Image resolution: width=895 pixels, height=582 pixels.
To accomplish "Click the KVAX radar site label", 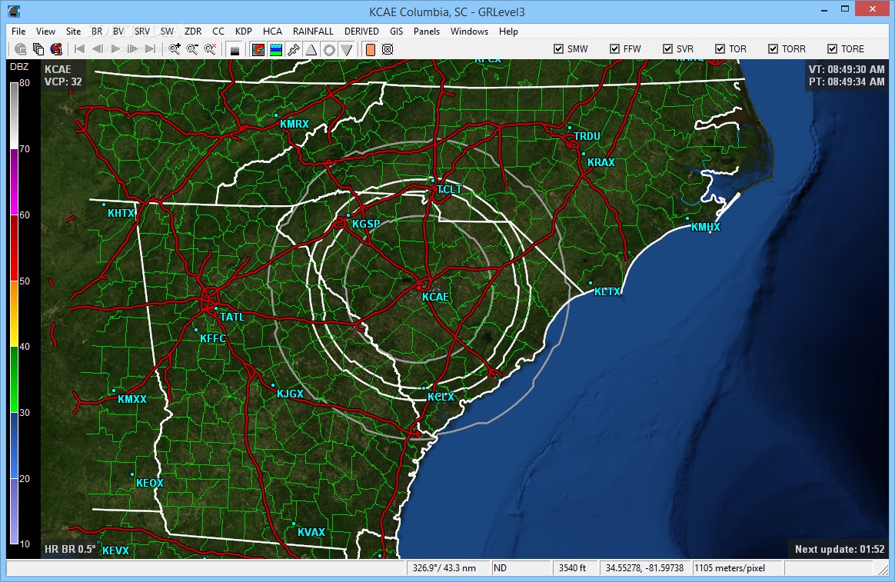I will [x=311, y=532].
